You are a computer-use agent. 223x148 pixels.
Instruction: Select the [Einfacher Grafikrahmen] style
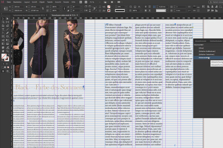tap(207, 51)
